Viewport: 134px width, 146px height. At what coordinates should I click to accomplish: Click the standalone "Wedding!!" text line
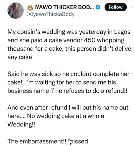coord(21,124)
